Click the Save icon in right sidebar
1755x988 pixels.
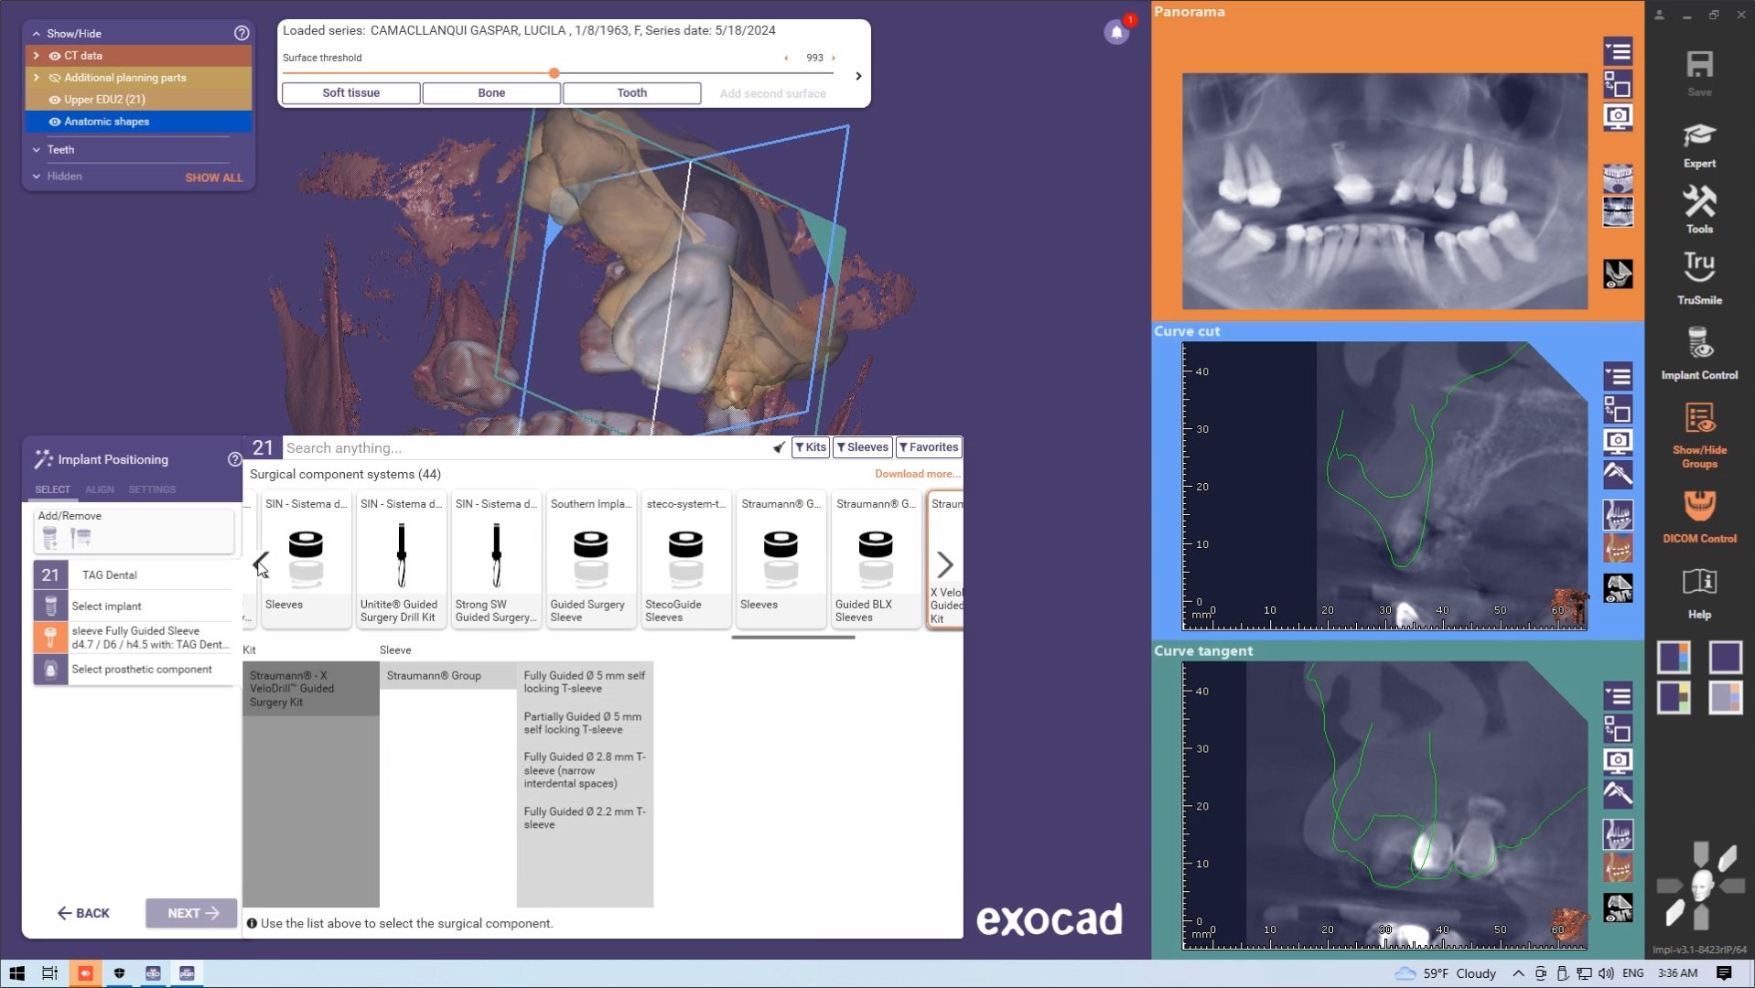click(1699, 66)
